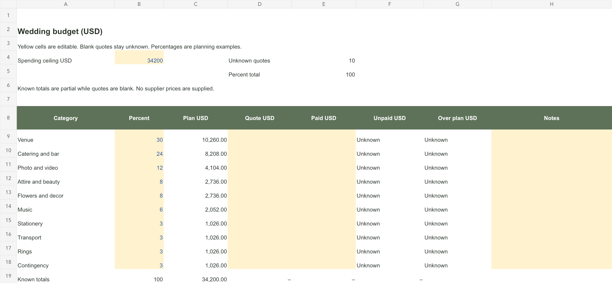Screen dimensions: 612x283
Task: Click the Yellow cells are editable note
Action: 129,47
